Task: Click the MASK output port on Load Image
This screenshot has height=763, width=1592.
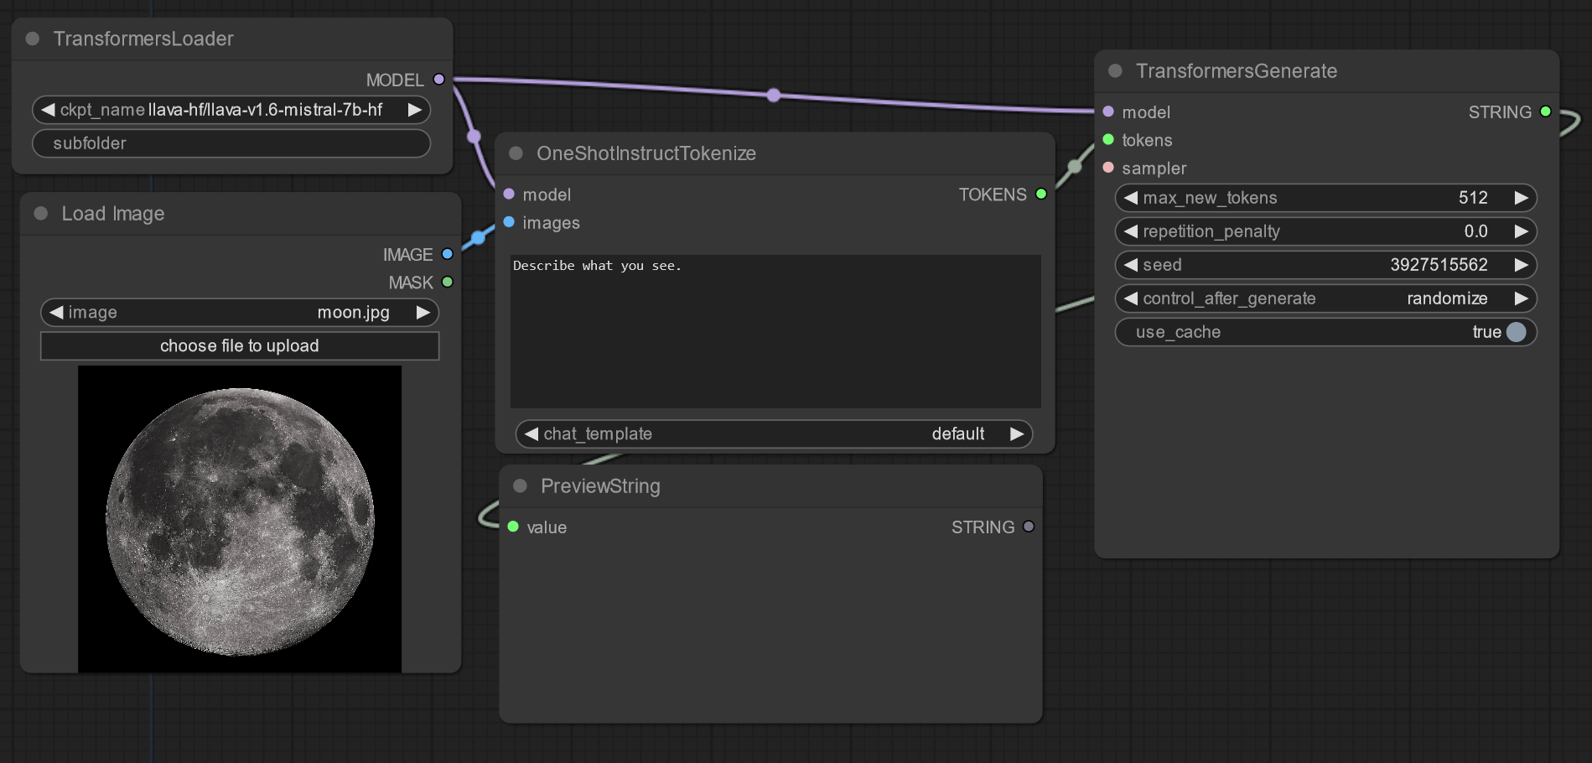Action: (x=447, y=283)
